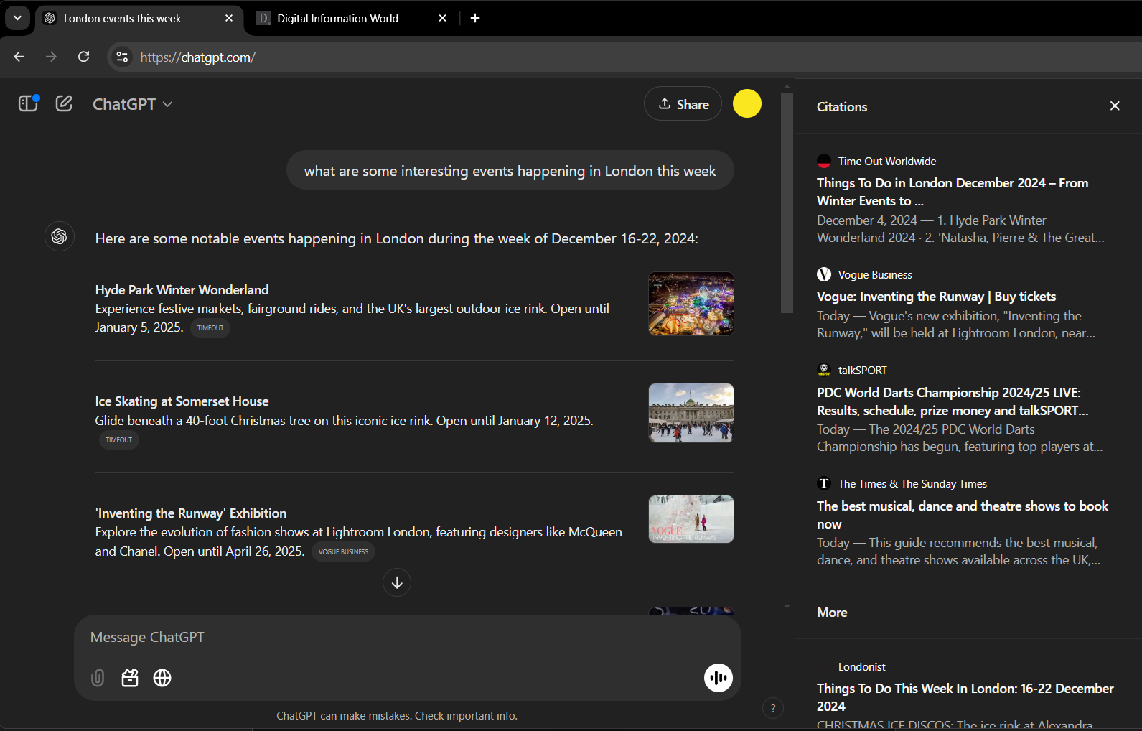Click the Londonist source label
The width and height of the screenshot is (1142, 731).
click(x=861, y=667)
